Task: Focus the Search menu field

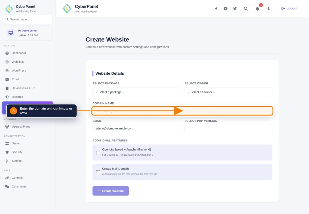Action: [28, 19]
